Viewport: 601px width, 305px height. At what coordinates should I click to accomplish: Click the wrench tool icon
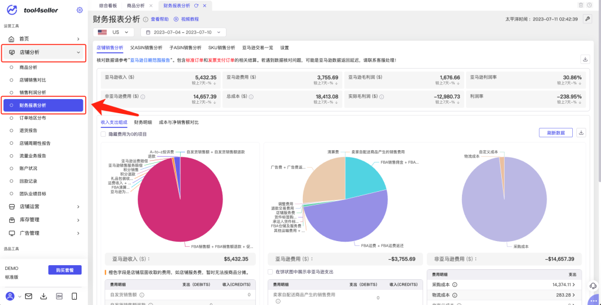point(587,19)
